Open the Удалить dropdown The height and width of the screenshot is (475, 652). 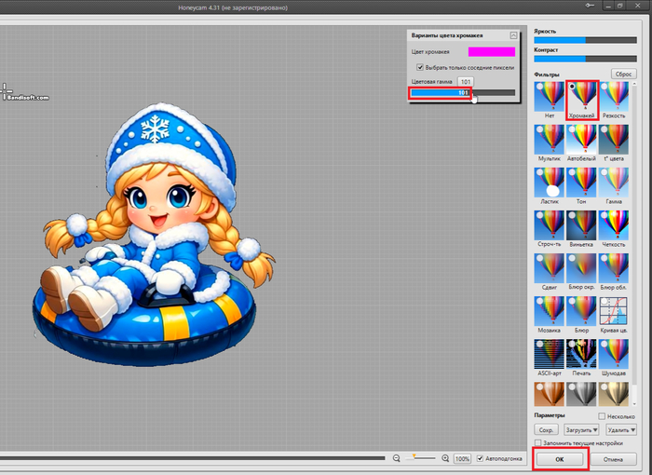click(618, 429)
